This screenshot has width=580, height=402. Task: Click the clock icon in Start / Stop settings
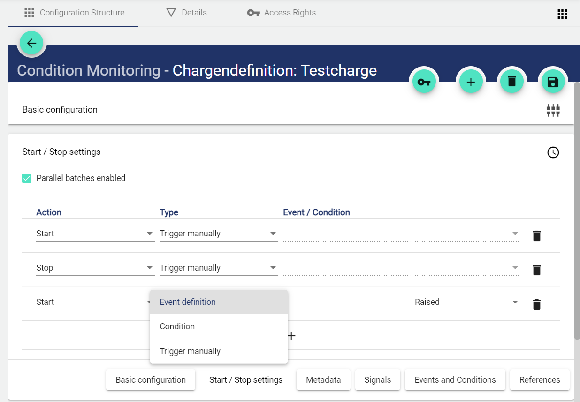point(553,152)
